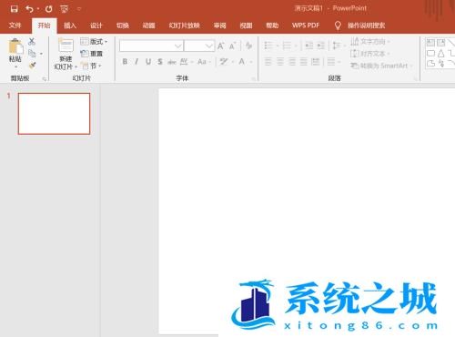
Task: Select the triangle shape in shapes gallery
Action: 441,54
